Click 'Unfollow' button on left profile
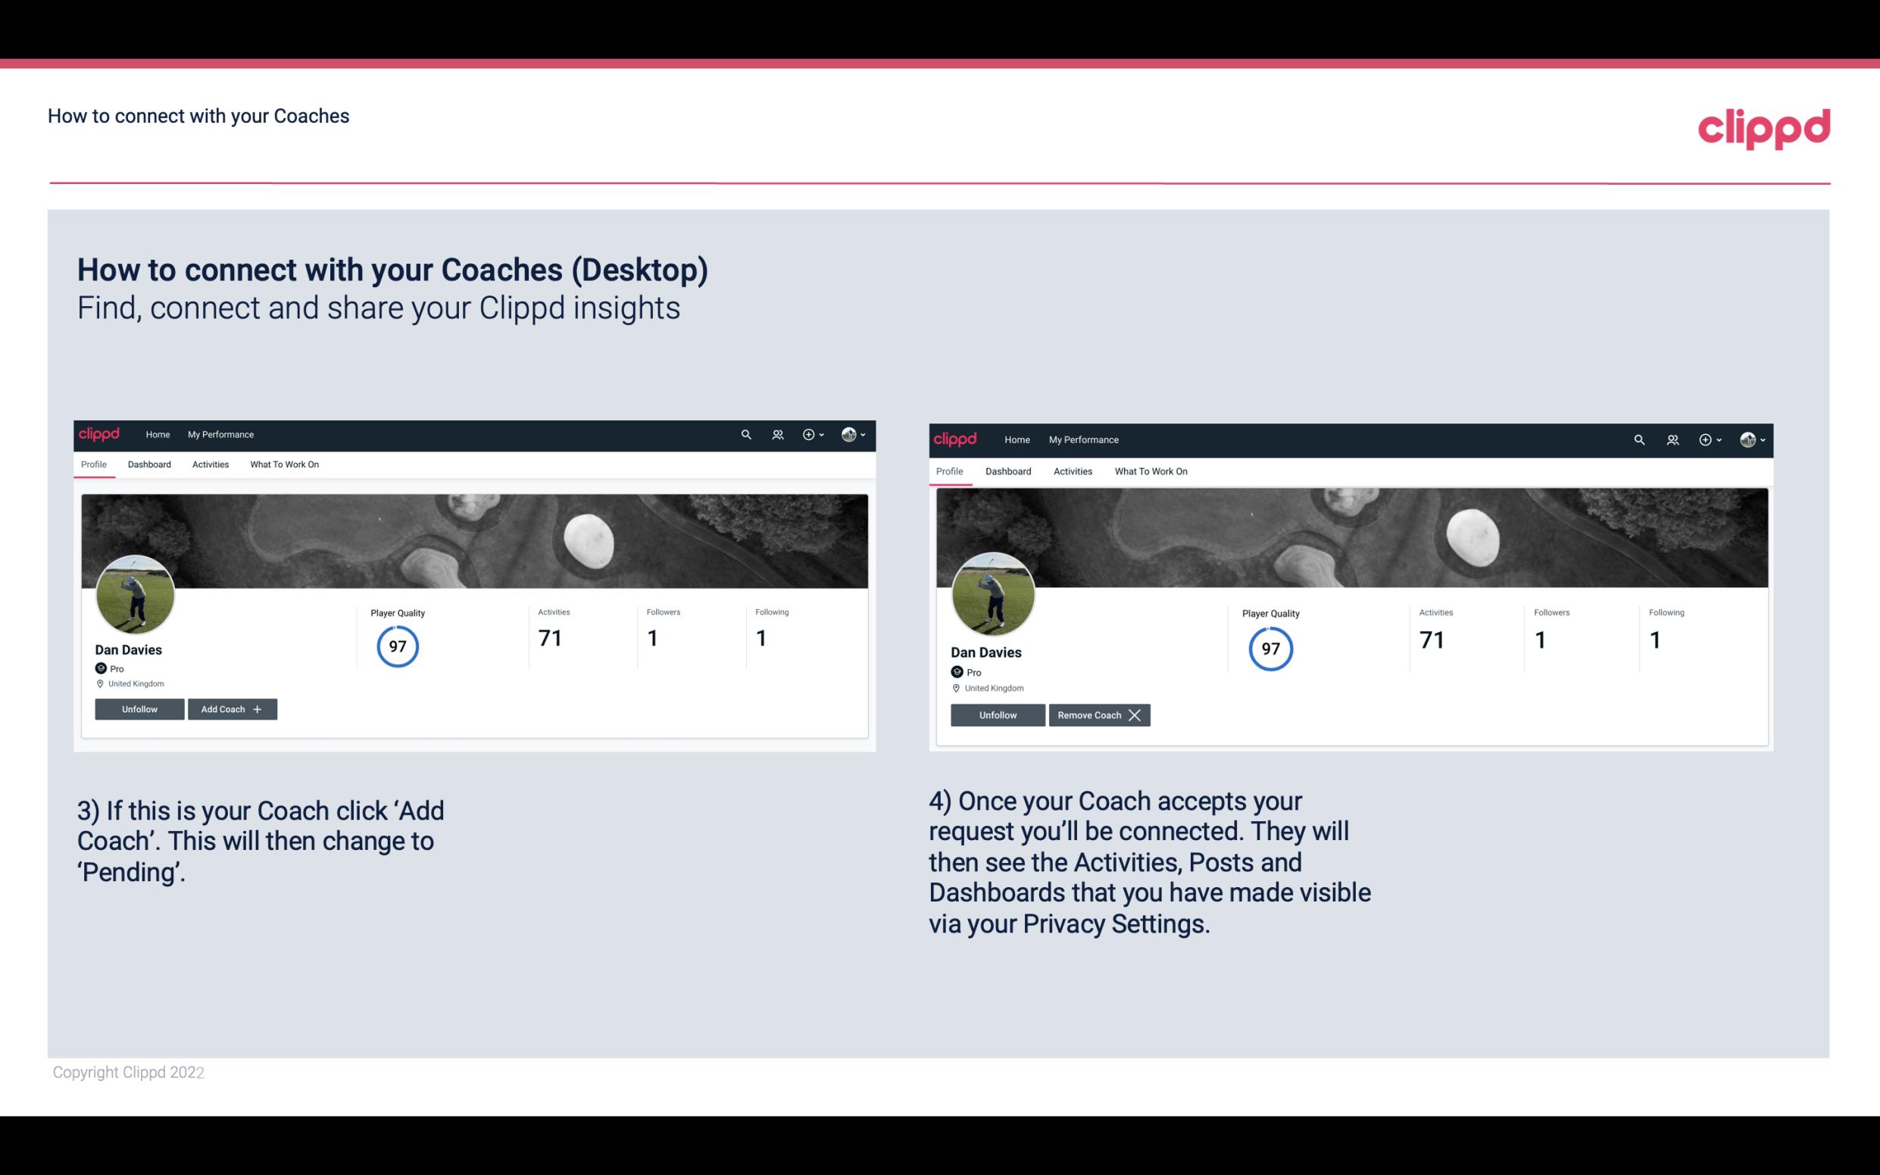This screenshot has width=1880, height=1175. point(139,708)
